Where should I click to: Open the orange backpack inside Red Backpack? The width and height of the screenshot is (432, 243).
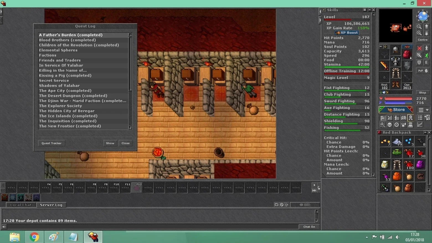pyautogui.click(x=397, y=176)
